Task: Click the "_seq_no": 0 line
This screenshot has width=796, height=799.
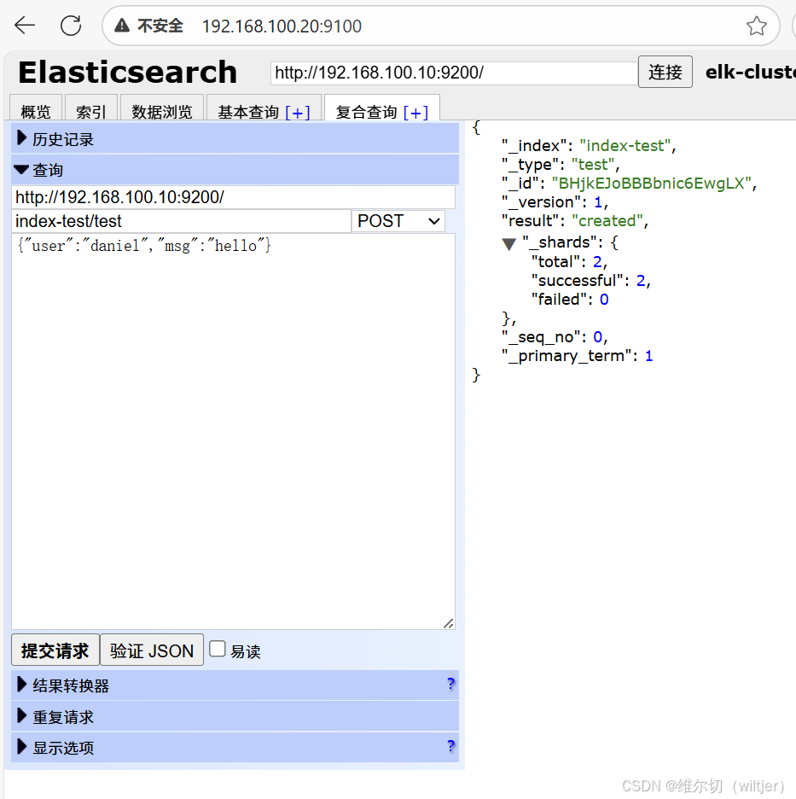Action: (555, 337)
